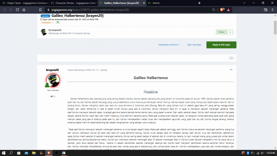Open File Explorer from the taskbar
This screenshot has width=277, height=156.
click(34, 153)
